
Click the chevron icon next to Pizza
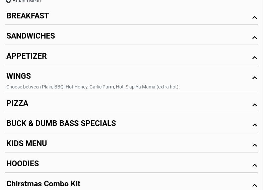[x=255, y=105]
